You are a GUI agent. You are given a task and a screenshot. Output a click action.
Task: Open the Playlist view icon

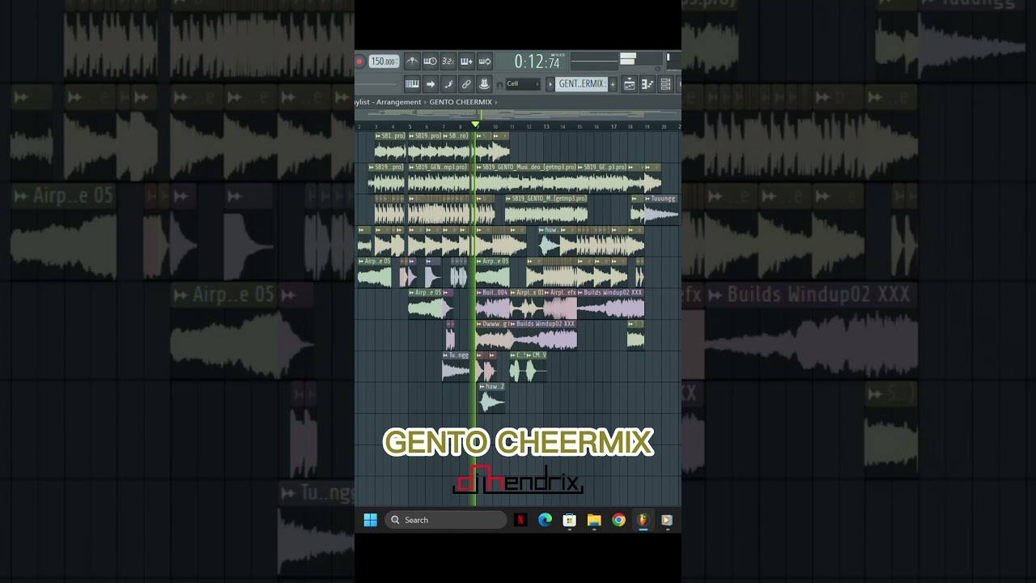(x=630, y=84)
